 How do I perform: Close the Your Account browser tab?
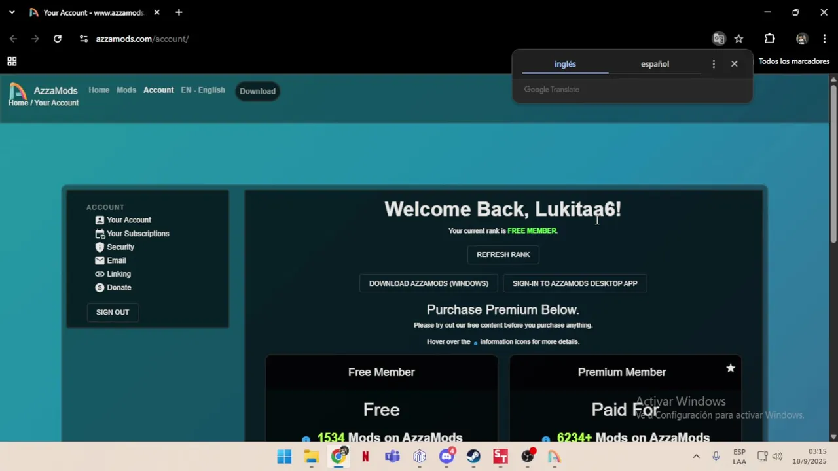pos(156,12)
